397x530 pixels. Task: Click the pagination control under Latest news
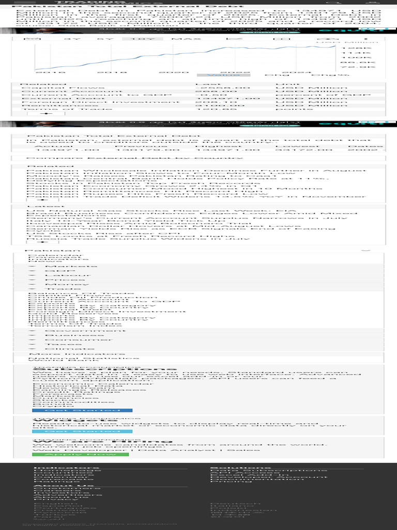point(43,242)
